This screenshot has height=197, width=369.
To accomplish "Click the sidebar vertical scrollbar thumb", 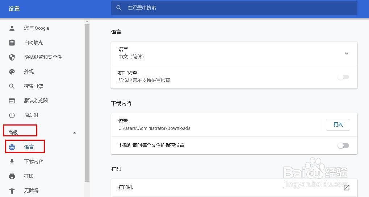I will coord(87,103).
